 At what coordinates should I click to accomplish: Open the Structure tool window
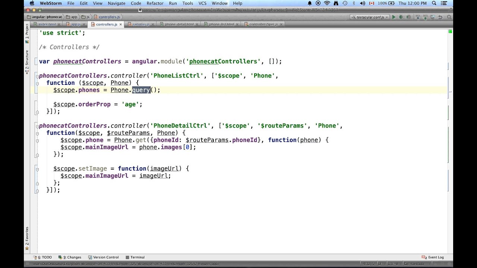point(27,62)
